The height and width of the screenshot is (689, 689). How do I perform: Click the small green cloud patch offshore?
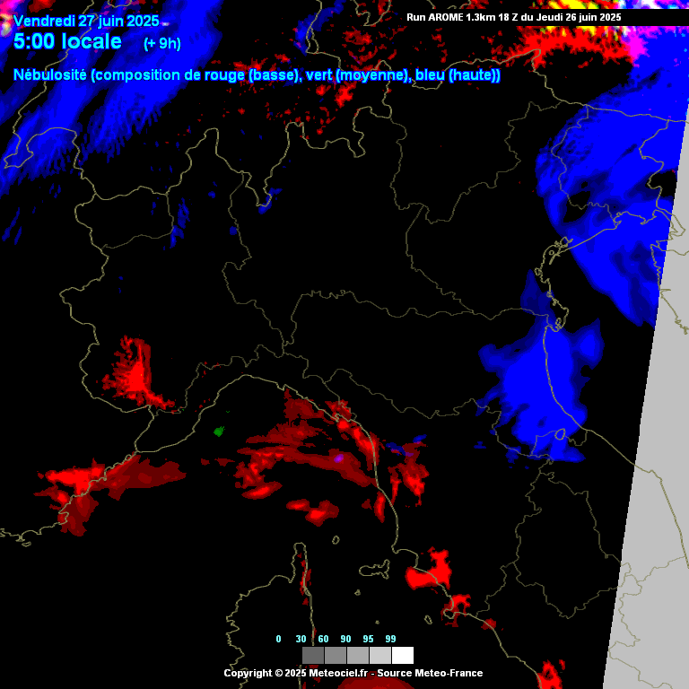(x=219, y=432)
